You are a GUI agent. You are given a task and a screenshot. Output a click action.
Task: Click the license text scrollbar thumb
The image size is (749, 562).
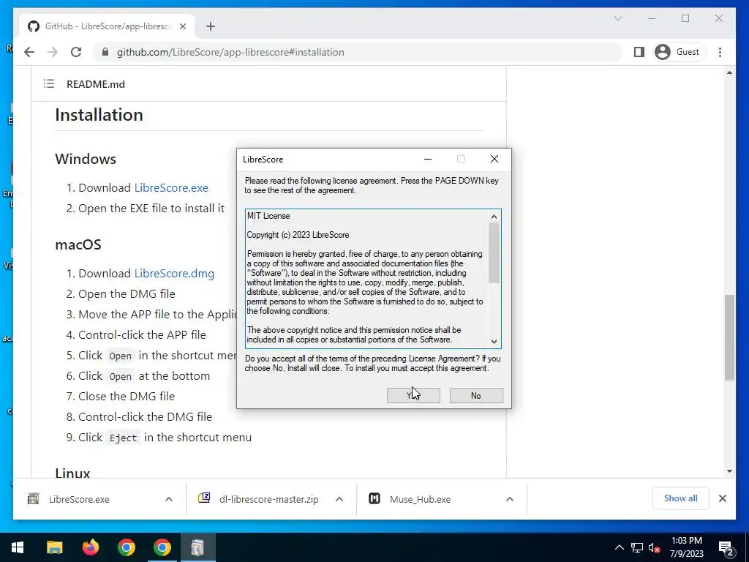click(x=494, y=253)
